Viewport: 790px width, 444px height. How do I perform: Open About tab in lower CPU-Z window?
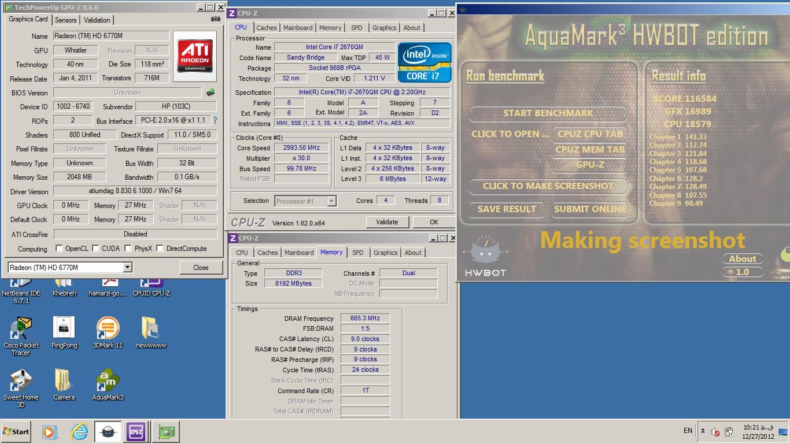point(413,253)
